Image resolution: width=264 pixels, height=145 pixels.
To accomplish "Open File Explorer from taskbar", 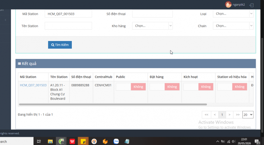I will [50, 141].
